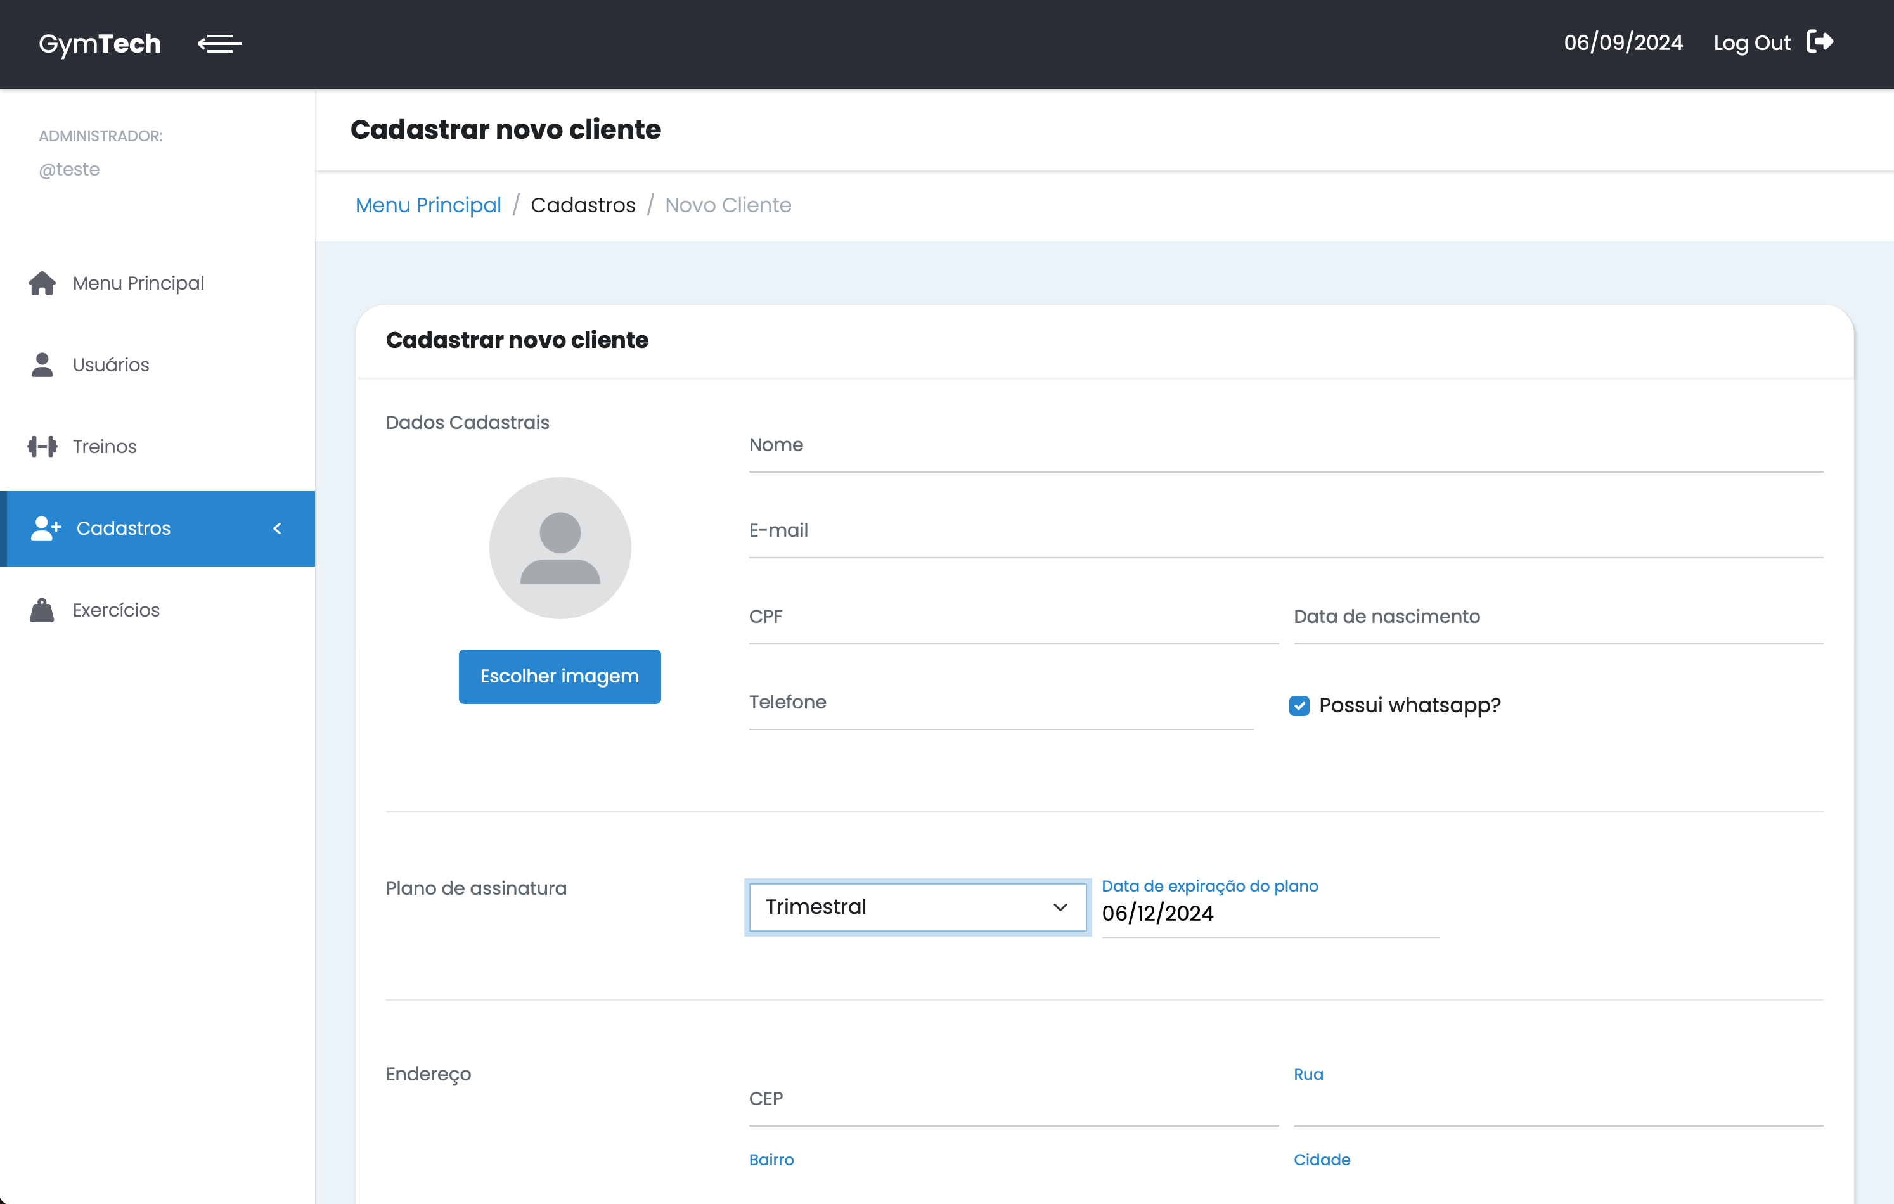Collapse sidebar using hamburger arrow icon

pyautogui.click(x=219, y=43)
